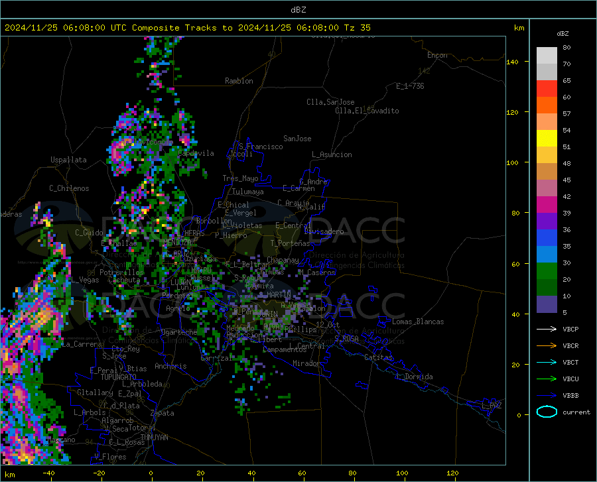
Task: Click the 'V_Flores' map label
Action: (110, 457)
